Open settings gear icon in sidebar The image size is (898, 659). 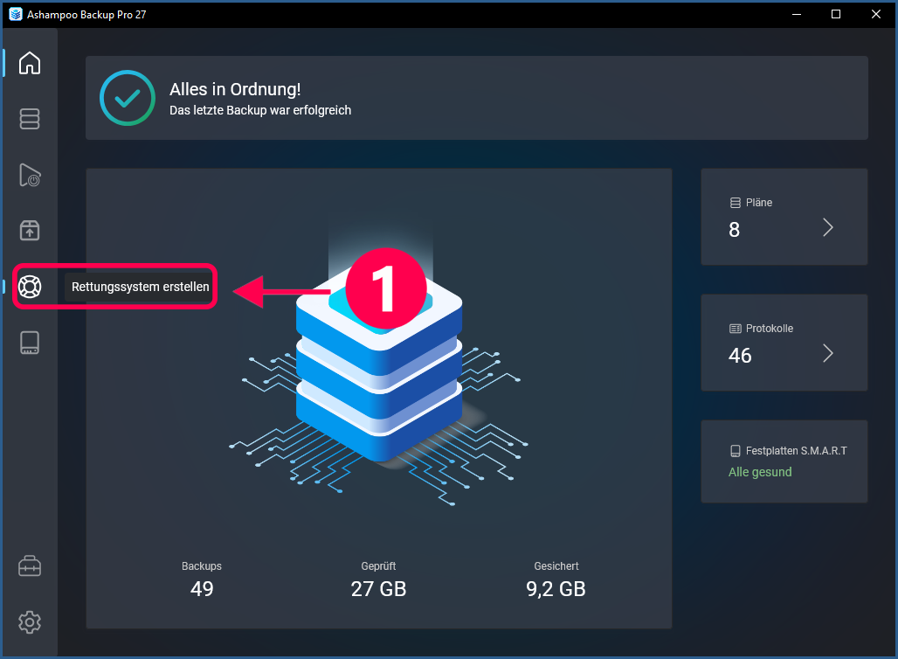[30, 621]
